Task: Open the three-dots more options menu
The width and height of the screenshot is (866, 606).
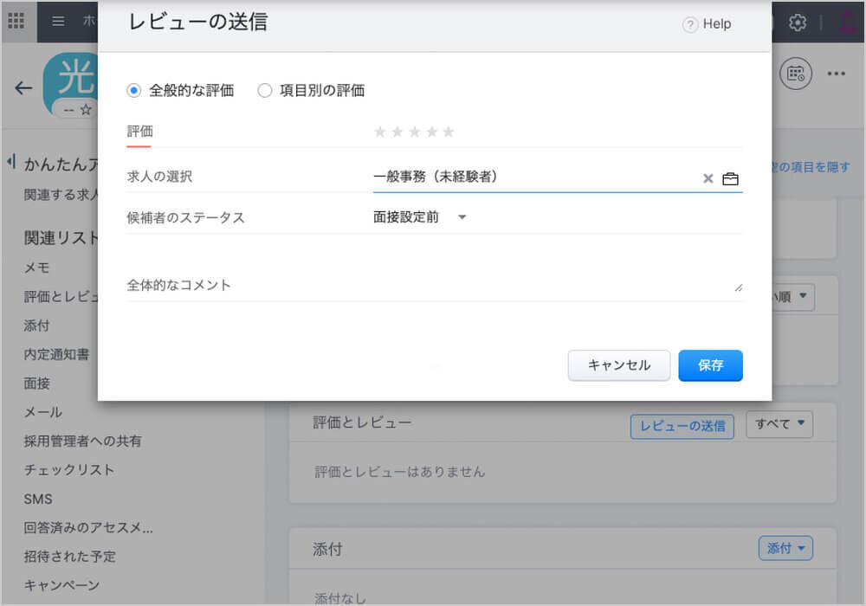Action: click(836, 74)
